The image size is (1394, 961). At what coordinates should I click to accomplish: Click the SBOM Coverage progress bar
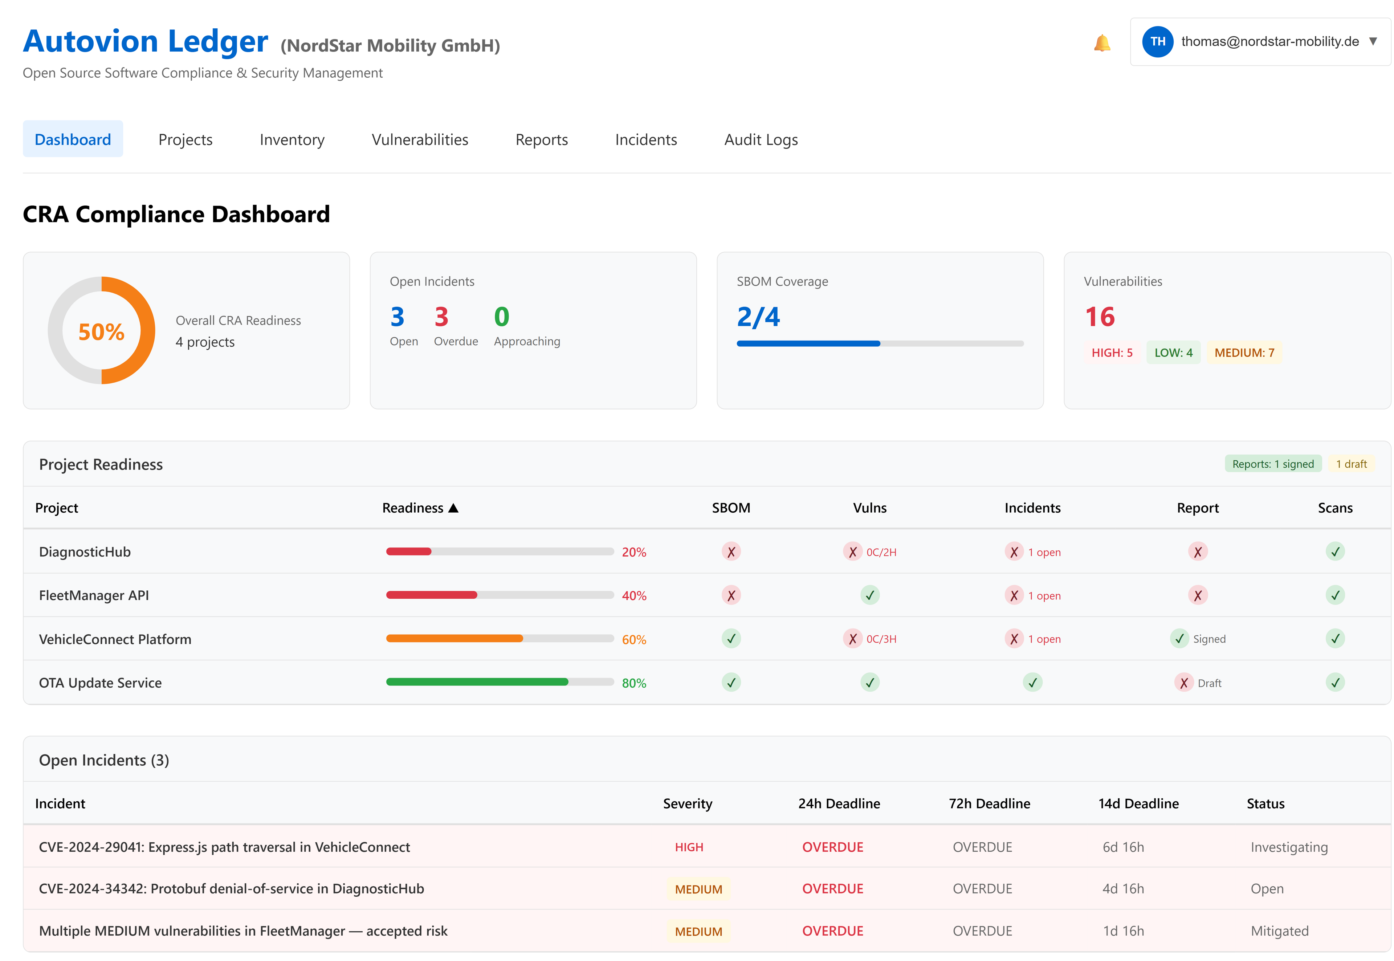click(880, 343)
